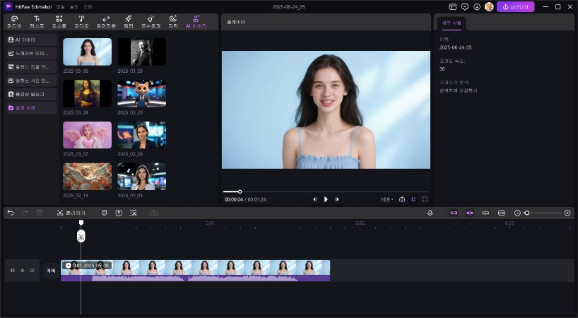578x318 pixels.
Task: Fit timeline to window width
Action: pos(501,213)
